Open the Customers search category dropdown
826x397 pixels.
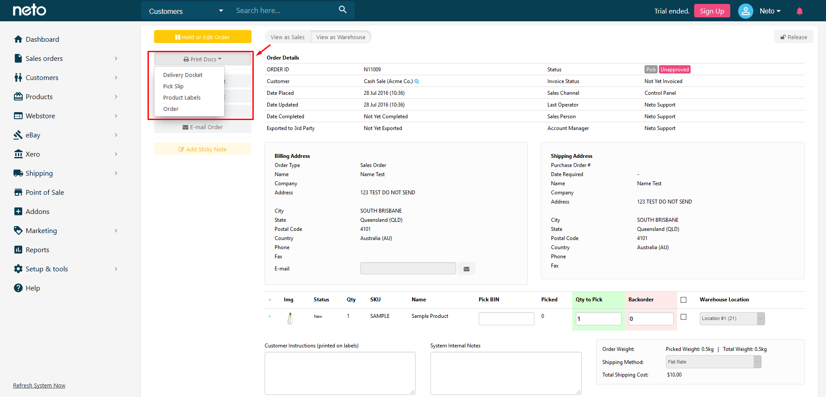click(x=186, y=11)
